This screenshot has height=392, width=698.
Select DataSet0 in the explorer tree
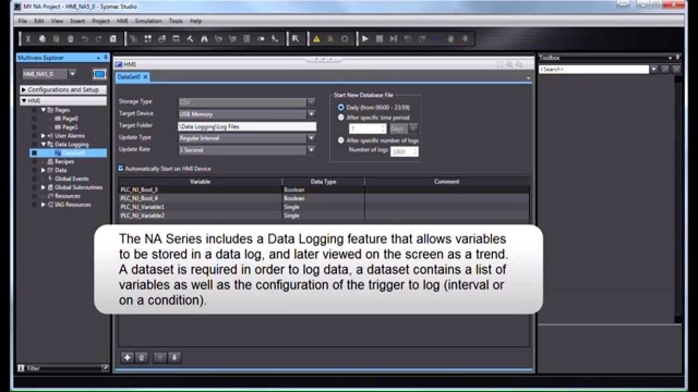point(74,154)
